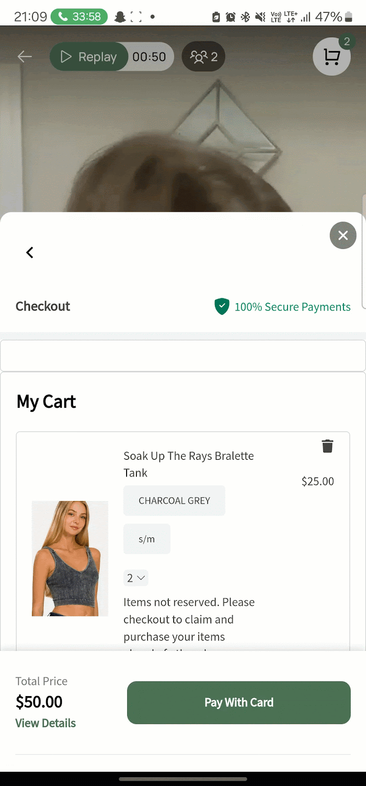Open the viewers count icon
Screen dimensions: 366x786
click(204, 57)
